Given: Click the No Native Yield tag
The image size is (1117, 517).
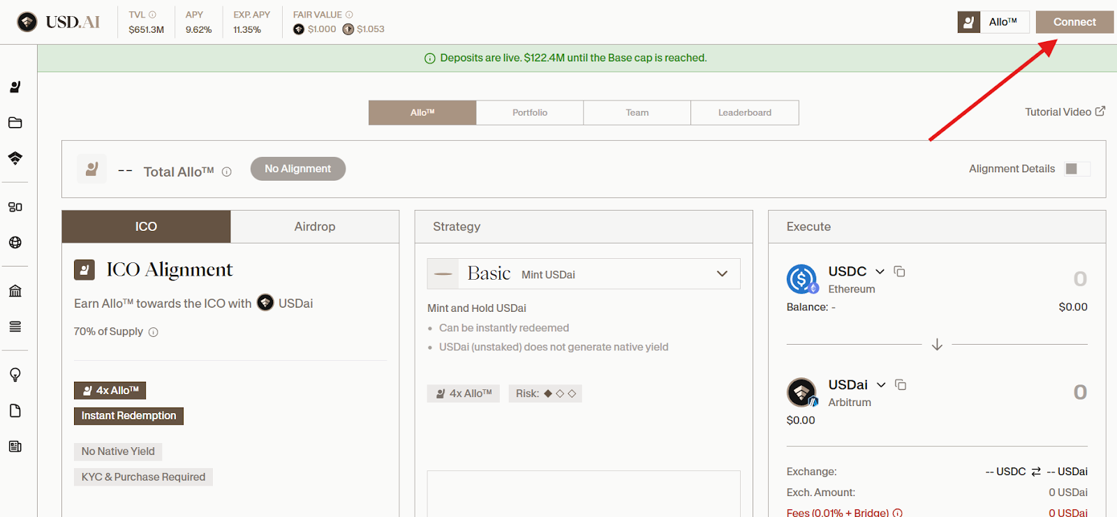Looking at the screenshot, I should tap(118, 451).
